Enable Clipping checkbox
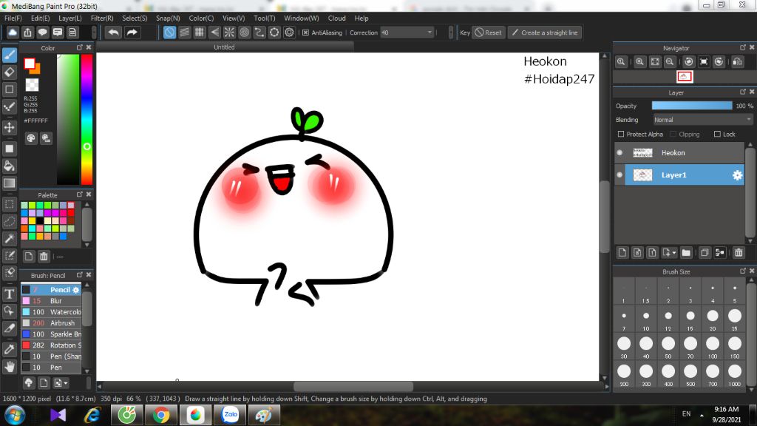The image size is (757, 426). pyautogui.click(x=673, y=134)
